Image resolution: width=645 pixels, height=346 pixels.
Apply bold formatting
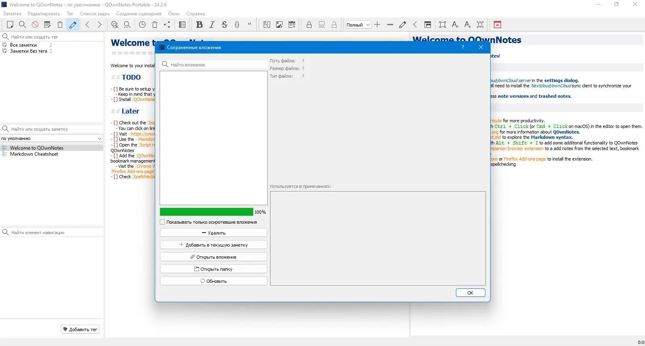(x=199, y=25)
